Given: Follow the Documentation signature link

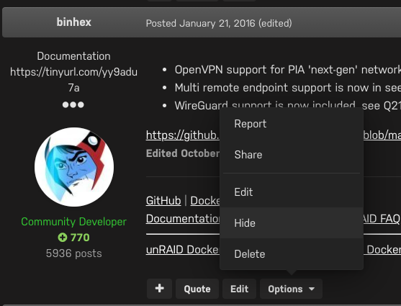Looking at the screenshot, I should pyautogui.click(x=183, y=219).
